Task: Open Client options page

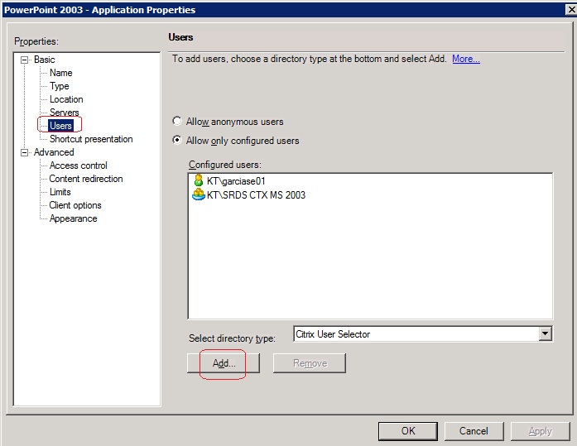Action: (x=75, y=205)
